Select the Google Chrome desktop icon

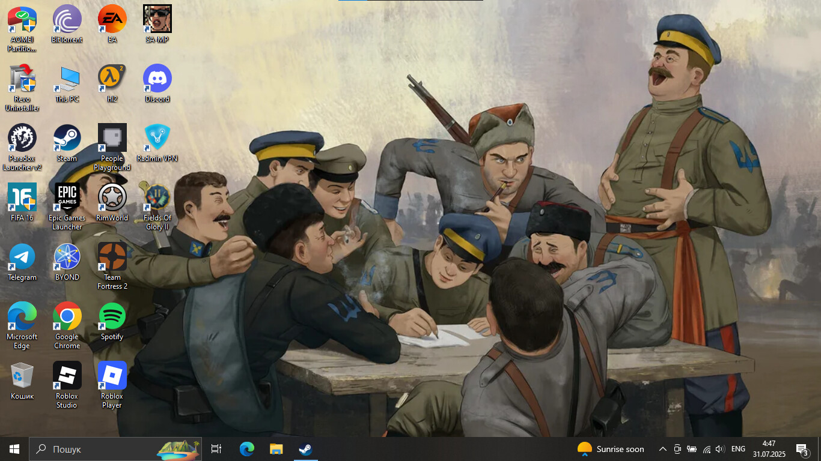[x=67, y=325]
